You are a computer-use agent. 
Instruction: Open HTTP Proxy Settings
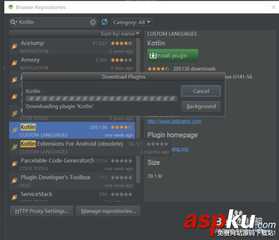tap(42, 211)
